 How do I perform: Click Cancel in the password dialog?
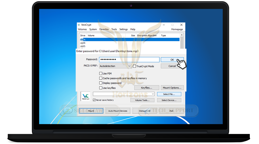(x=172, y=66)
